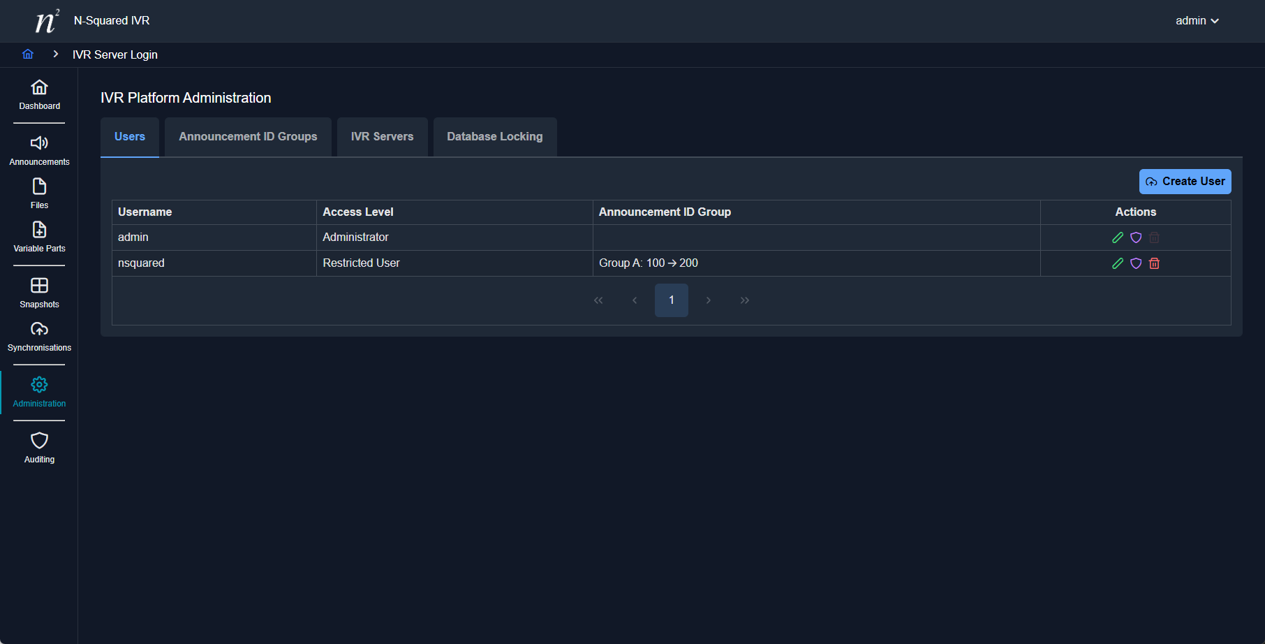The width and height of the screenshot is (1265, 644).
Task: Expand the admin account dropdown
Action: click(x=1197, y=21)
